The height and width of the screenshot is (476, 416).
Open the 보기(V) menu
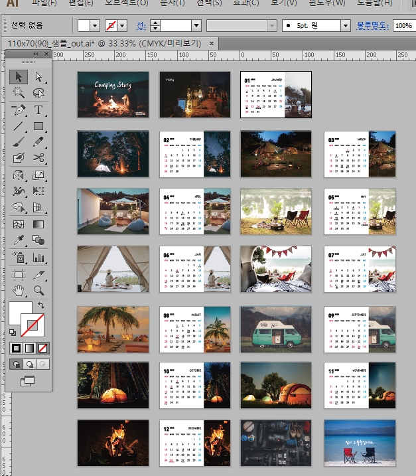(284, 3)
